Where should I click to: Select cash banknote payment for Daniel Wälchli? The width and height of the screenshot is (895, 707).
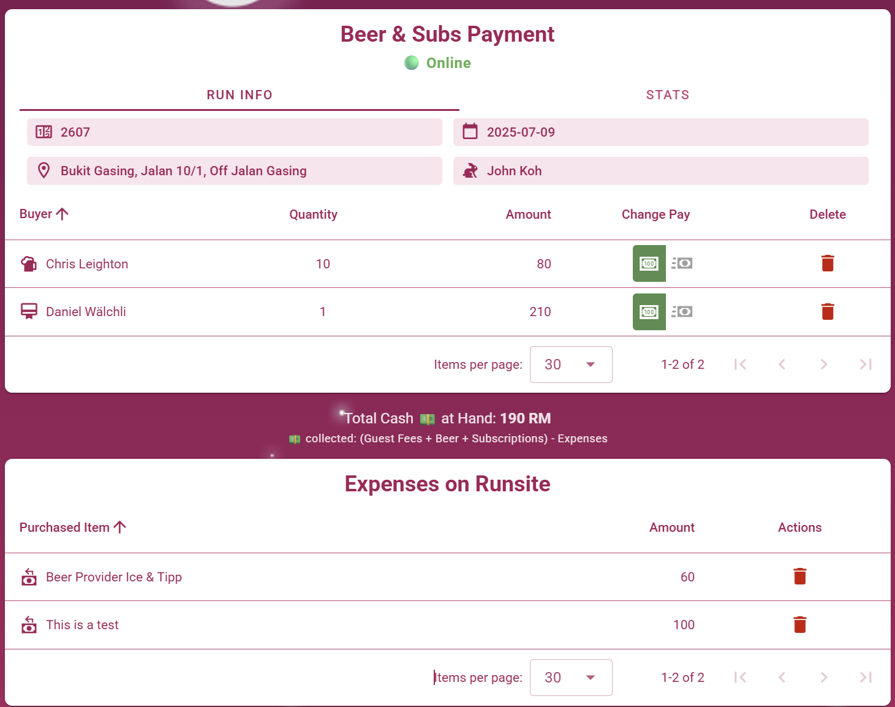pyautogui.click(x=649, y=312)
